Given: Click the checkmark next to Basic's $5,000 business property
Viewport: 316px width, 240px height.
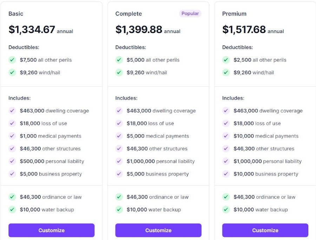Looking at the screenshot, I should 12,174.
